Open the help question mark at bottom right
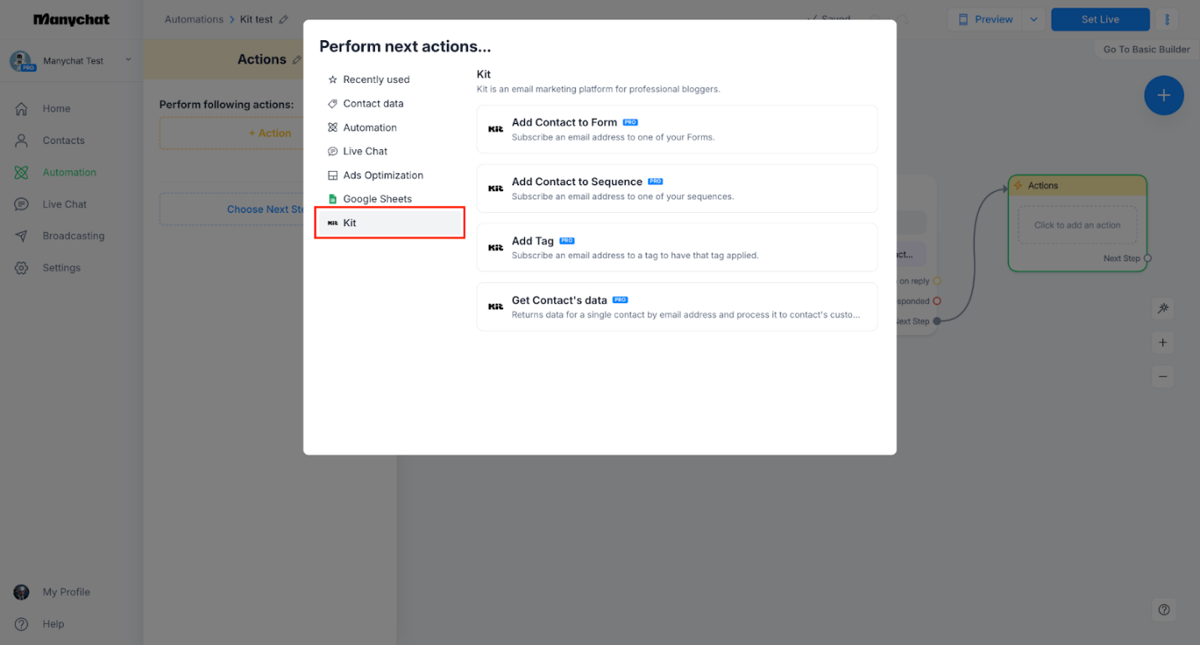The height and width of the screenshot is (645, 1200). (x=1163, y=610)
